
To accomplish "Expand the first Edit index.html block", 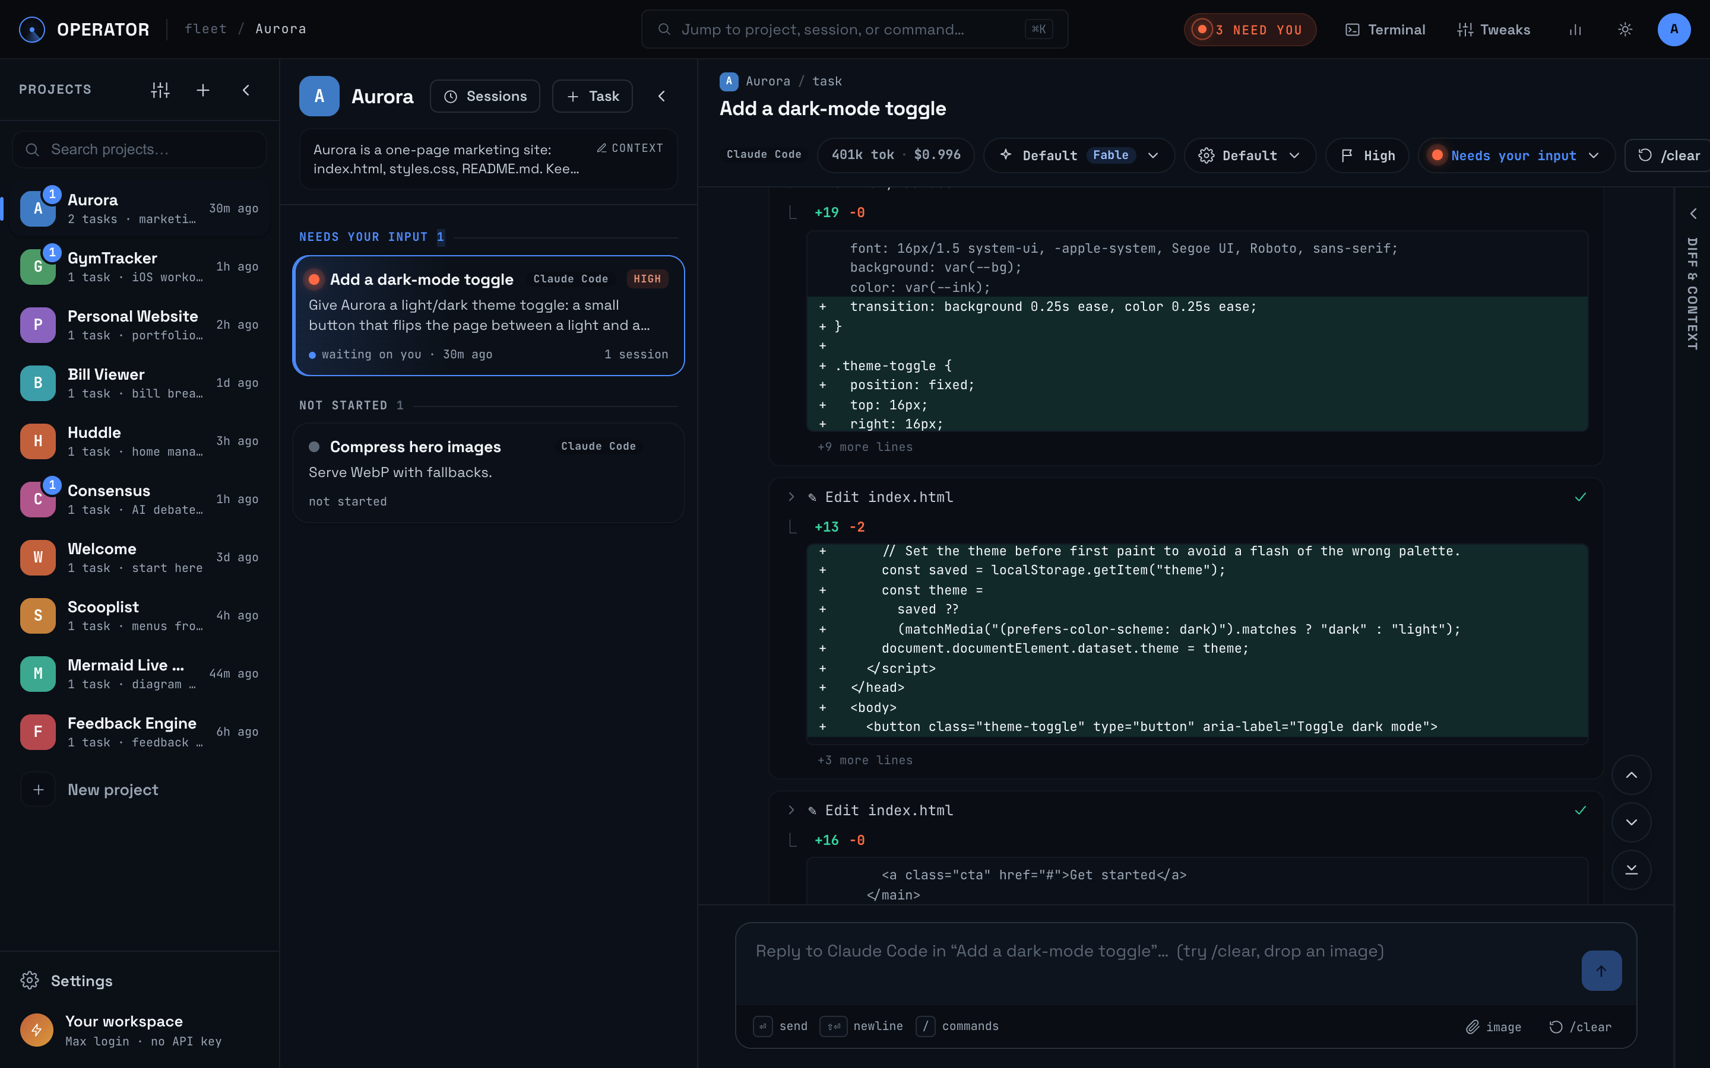I will point(791,497).
